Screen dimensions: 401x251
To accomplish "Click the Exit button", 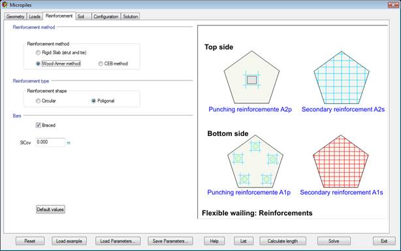I will (384, 241).
